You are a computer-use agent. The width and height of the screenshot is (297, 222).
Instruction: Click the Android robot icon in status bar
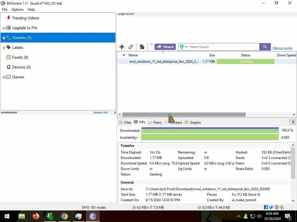point(282,207)
